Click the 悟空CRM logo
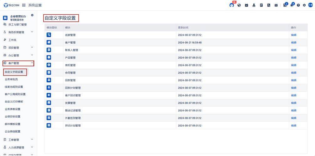This screenshot has height=156, width=315. (12, 5)
